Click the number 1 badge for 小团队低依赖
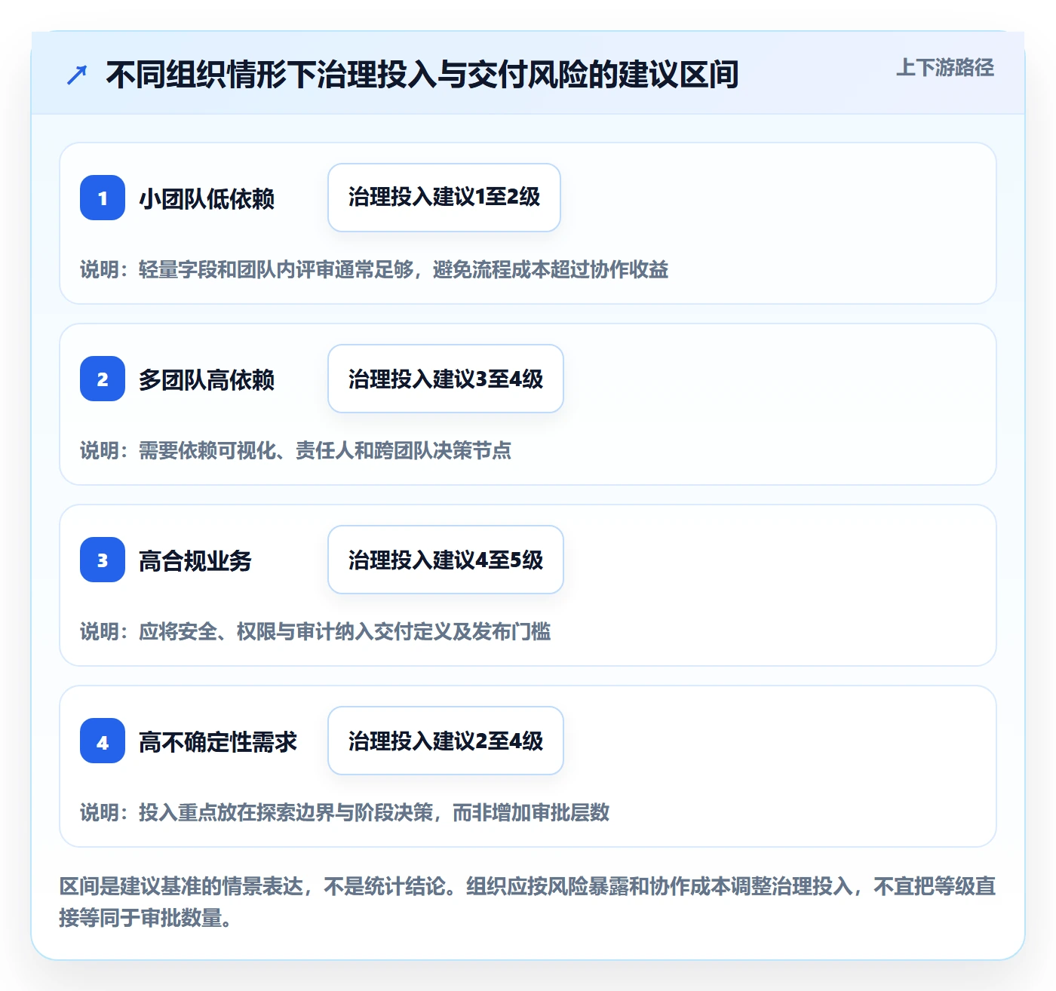The image size is (1056, 991). 103,198
